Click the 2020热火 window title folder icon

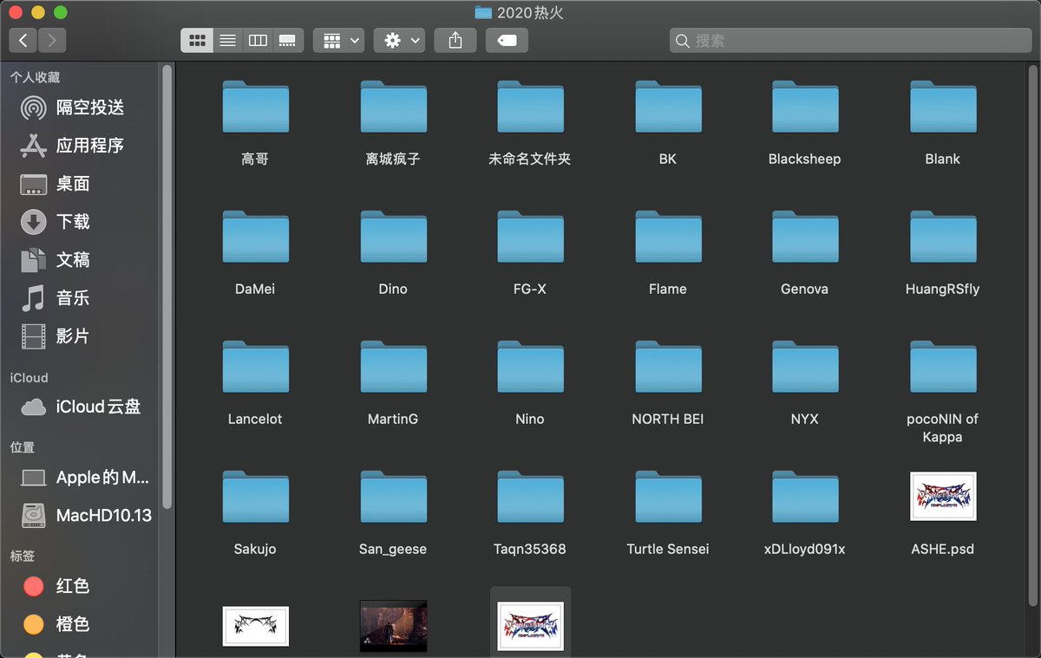483,12
